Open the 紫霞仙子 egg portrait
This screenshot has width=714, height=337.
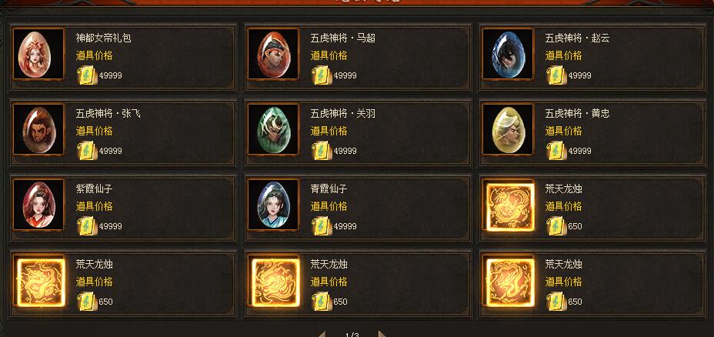[x=38, y=205]
